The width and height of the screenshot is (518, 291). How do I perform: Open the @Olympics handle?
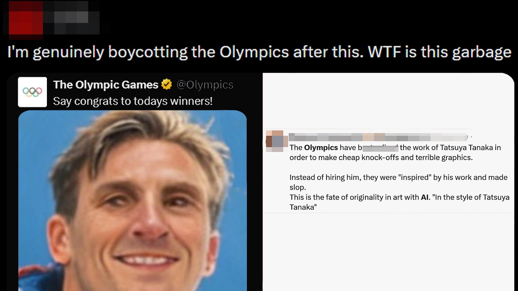(x=205, y=84)
